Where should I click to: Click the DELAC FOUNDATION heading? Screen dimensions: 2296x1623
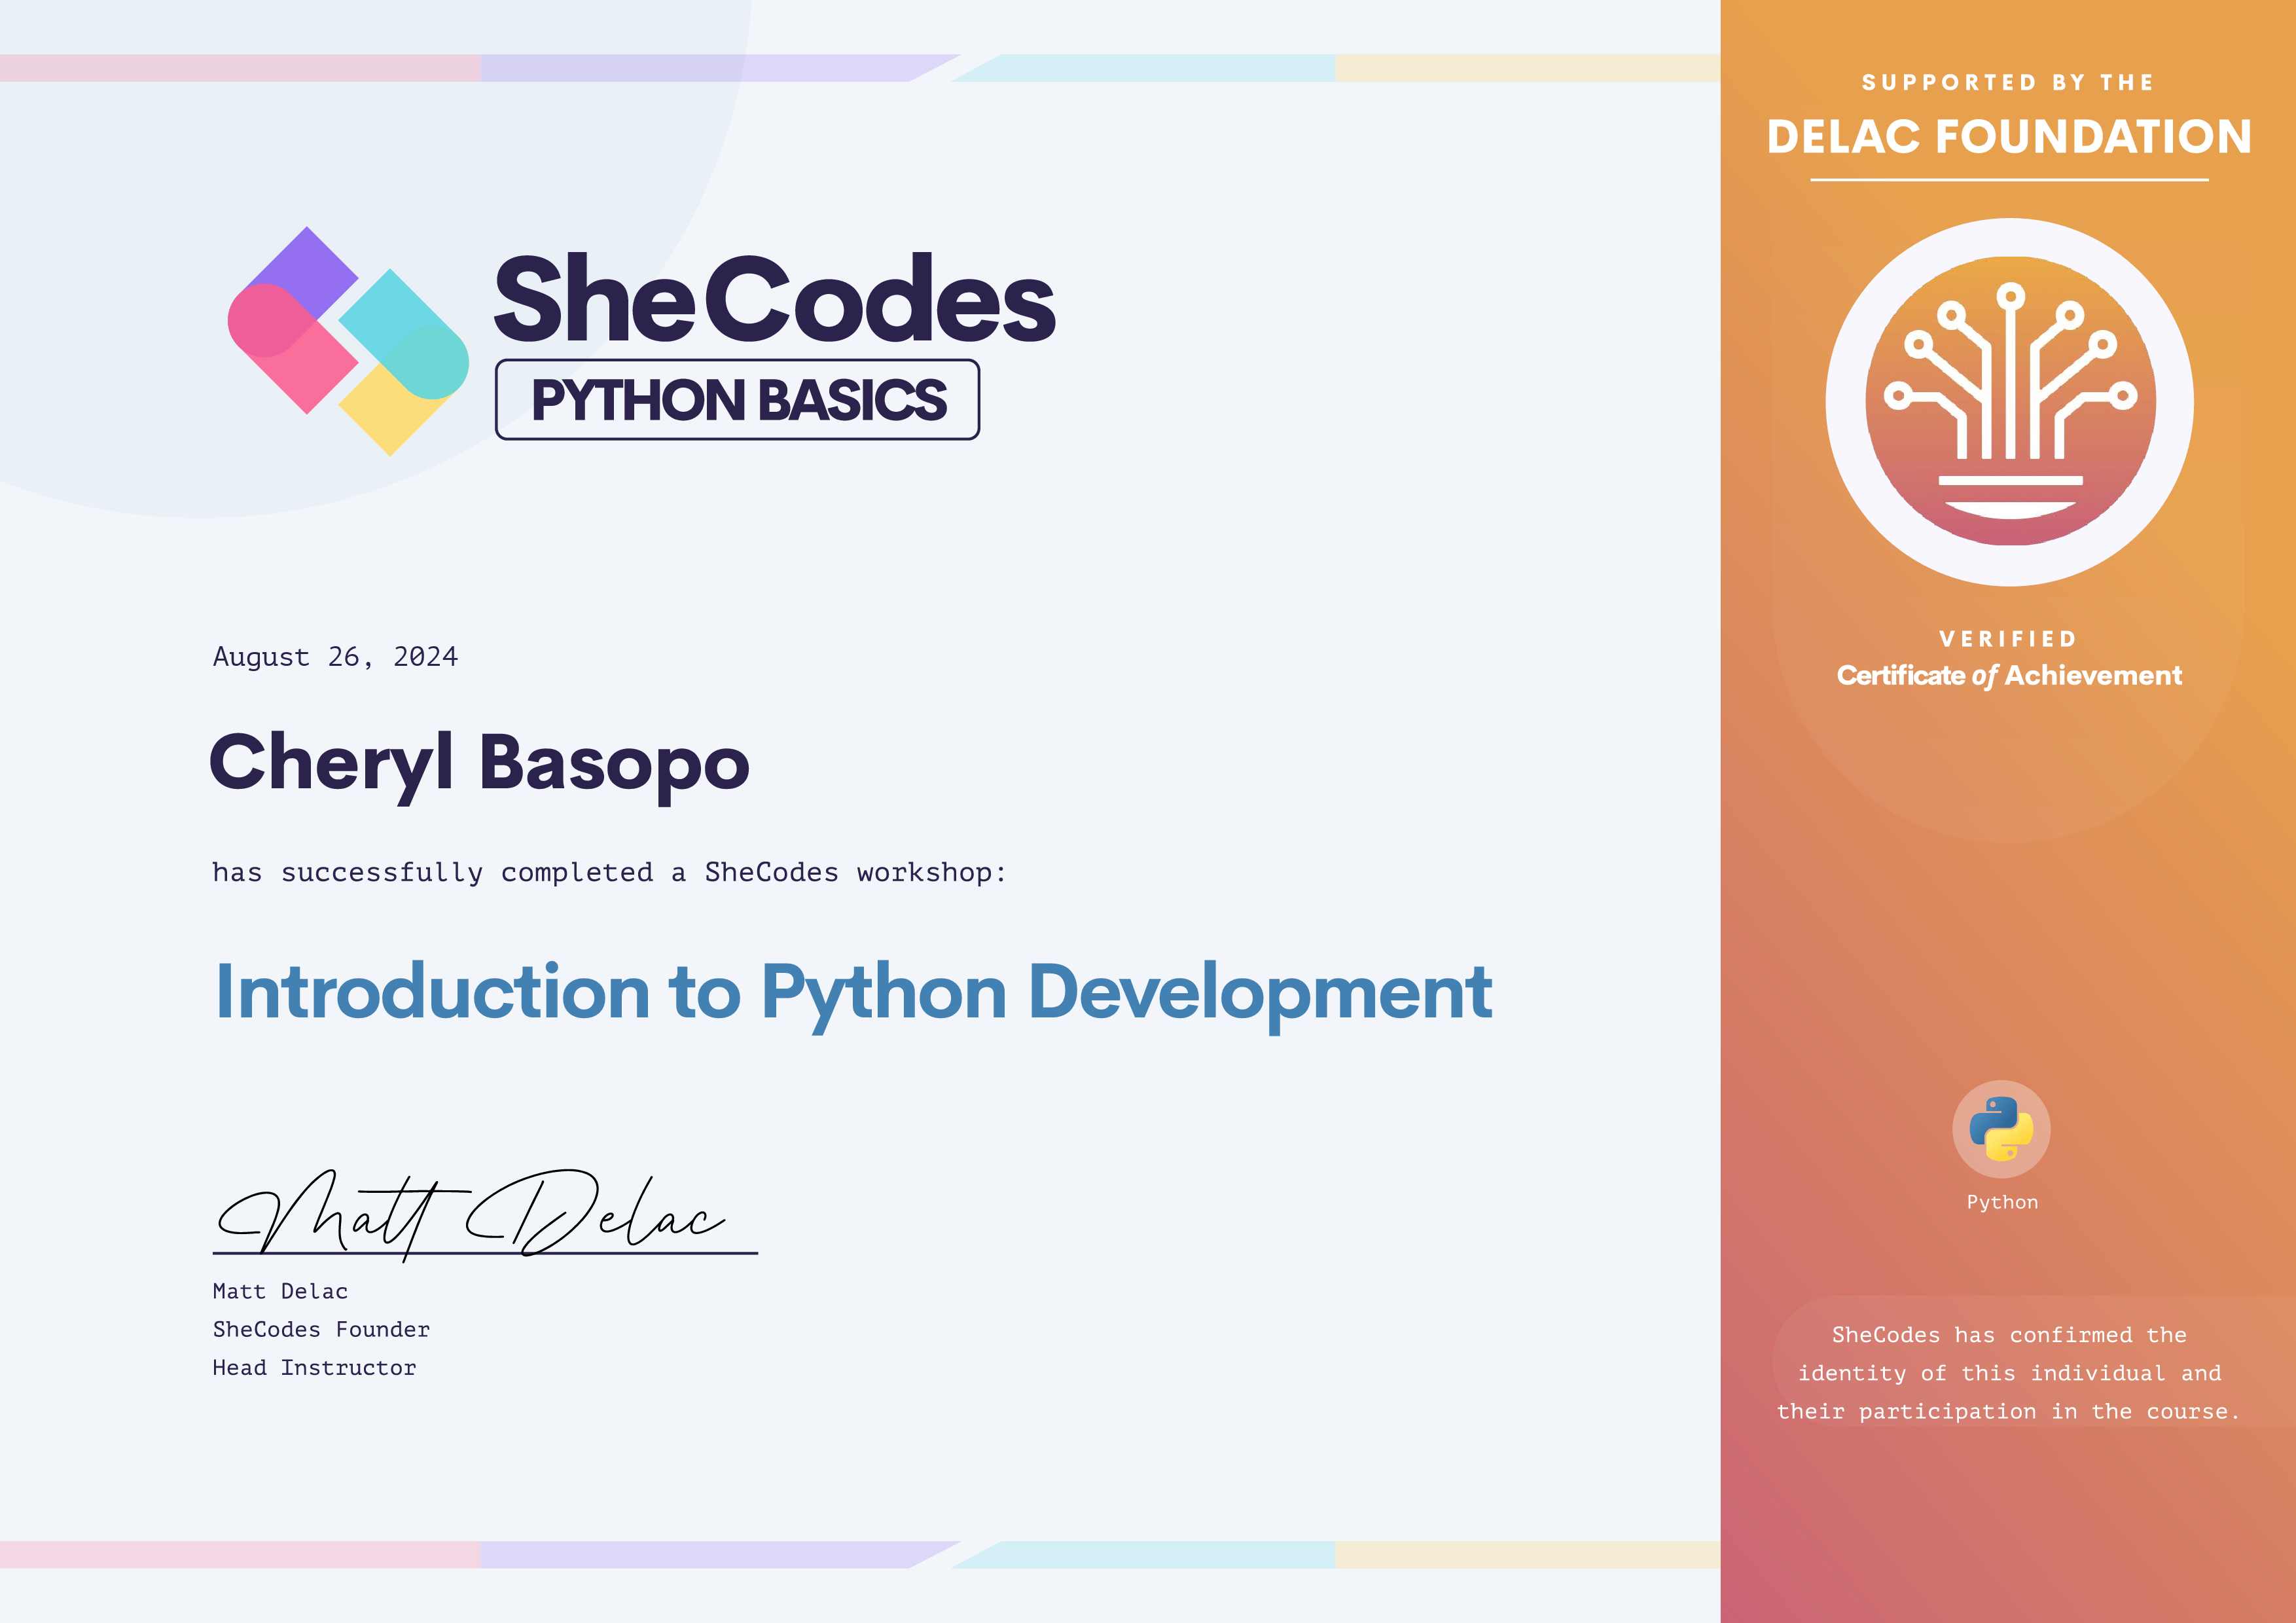2008,137
